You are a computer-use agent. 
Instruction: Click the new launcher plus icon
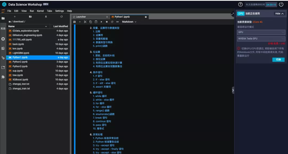(15, 17)
